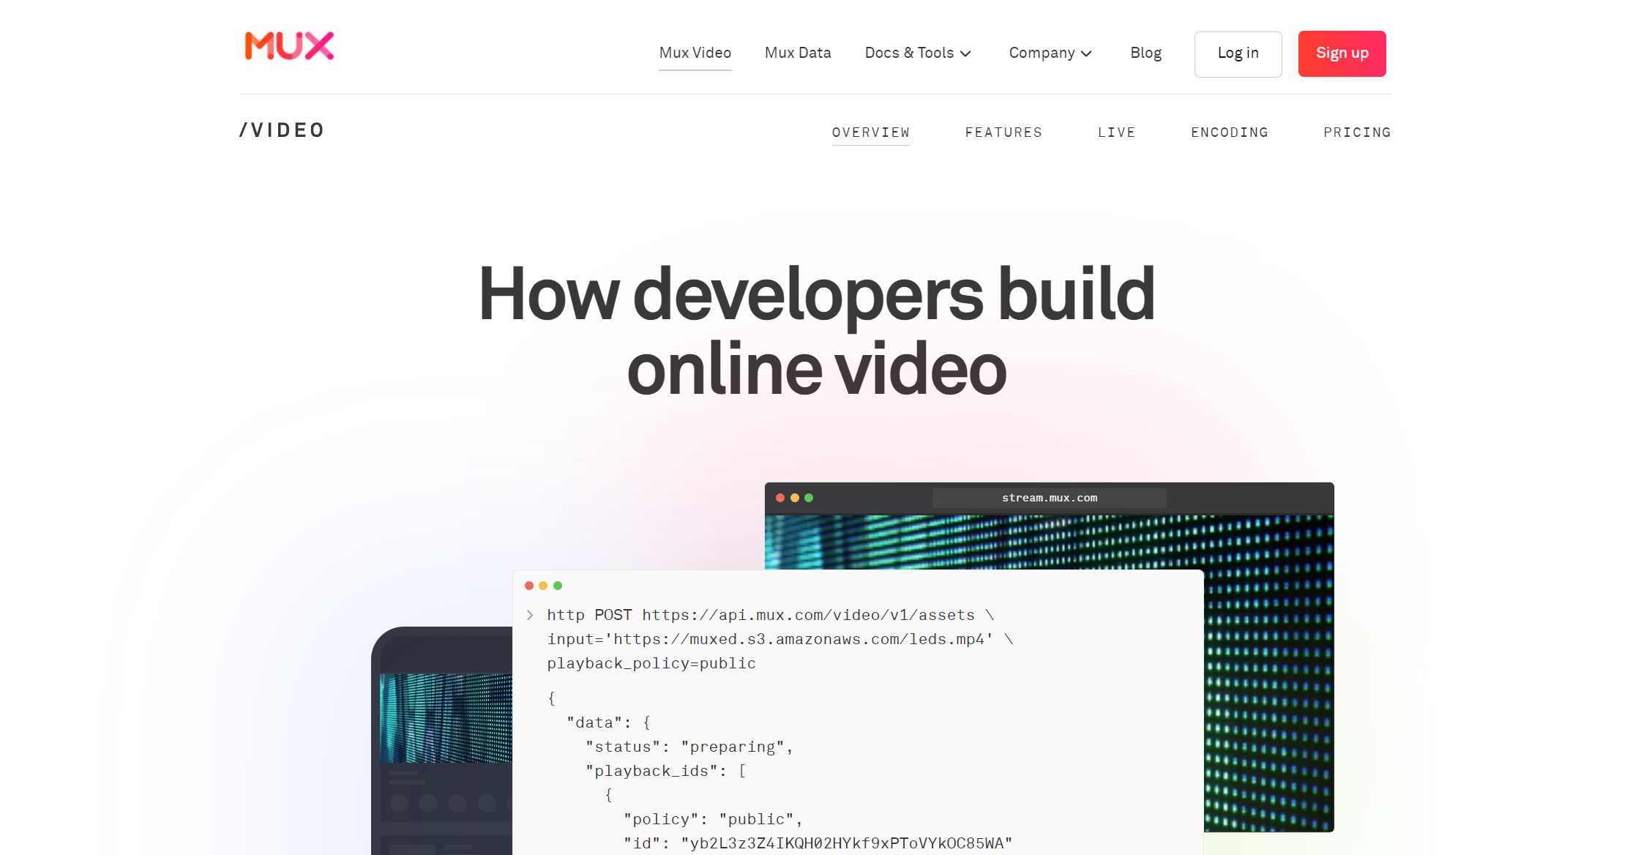Click the red Sign up button
The image size is (1630, 855).
point(1342,53)
